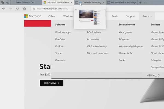Open PC games link
Image resolution: width=164 pixels, height=109 pixels.
[124, 39]
